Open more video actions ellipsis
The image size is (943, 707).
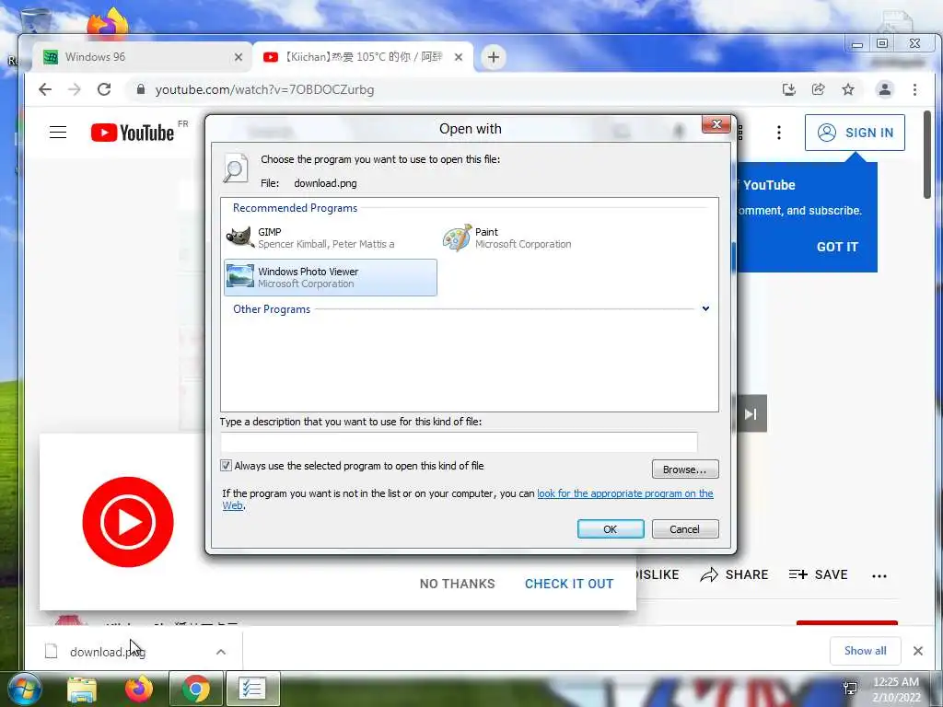[x=879, y=576]
